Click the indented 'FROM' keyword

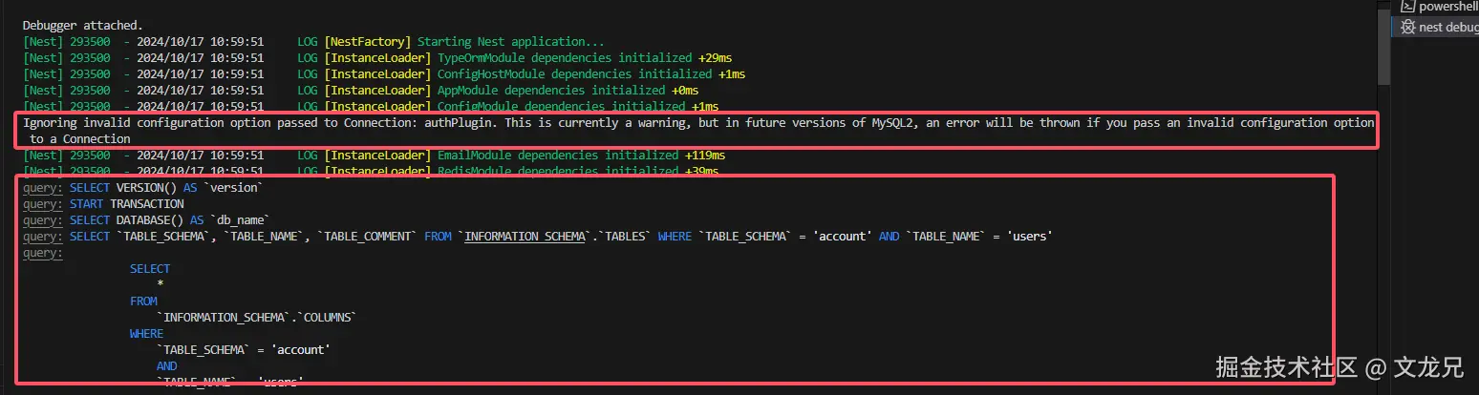pyautogui.click(x=143, y=301)
